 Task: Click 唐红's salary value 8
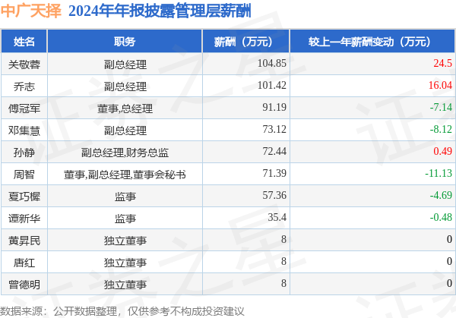click(283, 261)
